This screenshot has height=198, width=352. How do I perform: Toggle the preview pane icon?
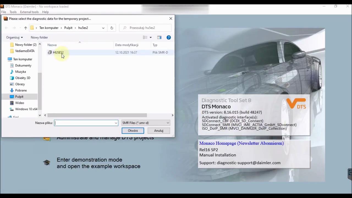[159, 37]
